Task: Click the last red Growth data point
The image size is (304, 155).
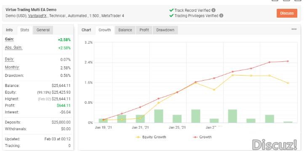Action: pyautogui.click(x=288, y=61)
